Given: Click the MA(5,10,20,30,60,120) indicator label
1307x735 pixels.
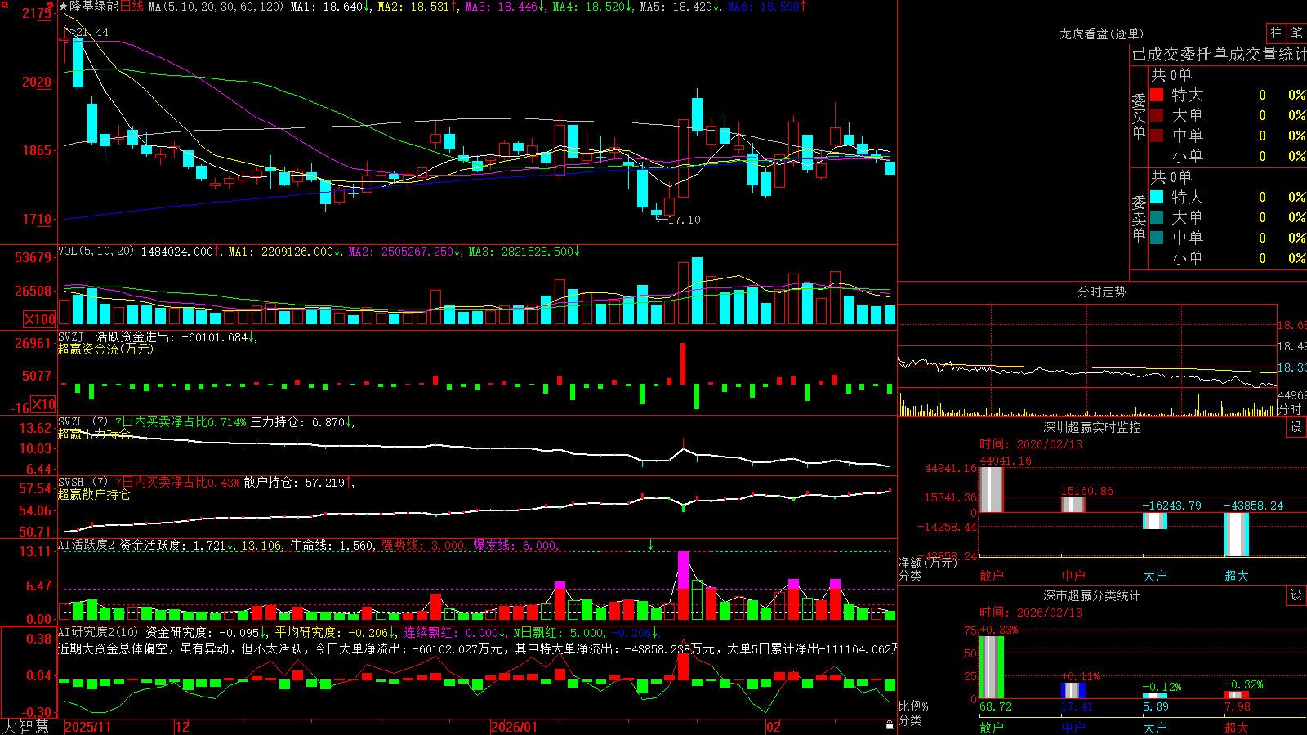Looking at the screenshot, I should pyautogui.click(x=216, y=7).
